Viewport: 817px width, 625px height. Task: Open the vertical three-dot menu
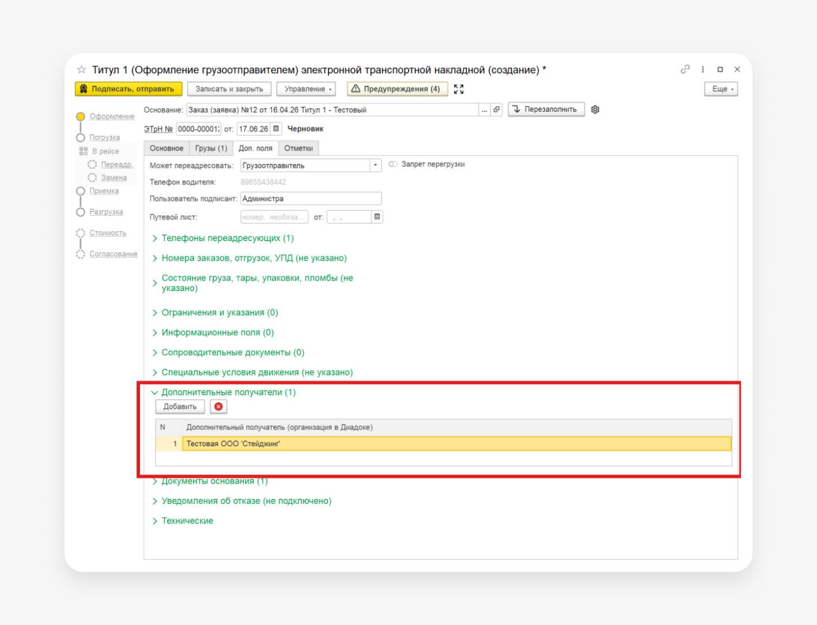pos(703,69)
